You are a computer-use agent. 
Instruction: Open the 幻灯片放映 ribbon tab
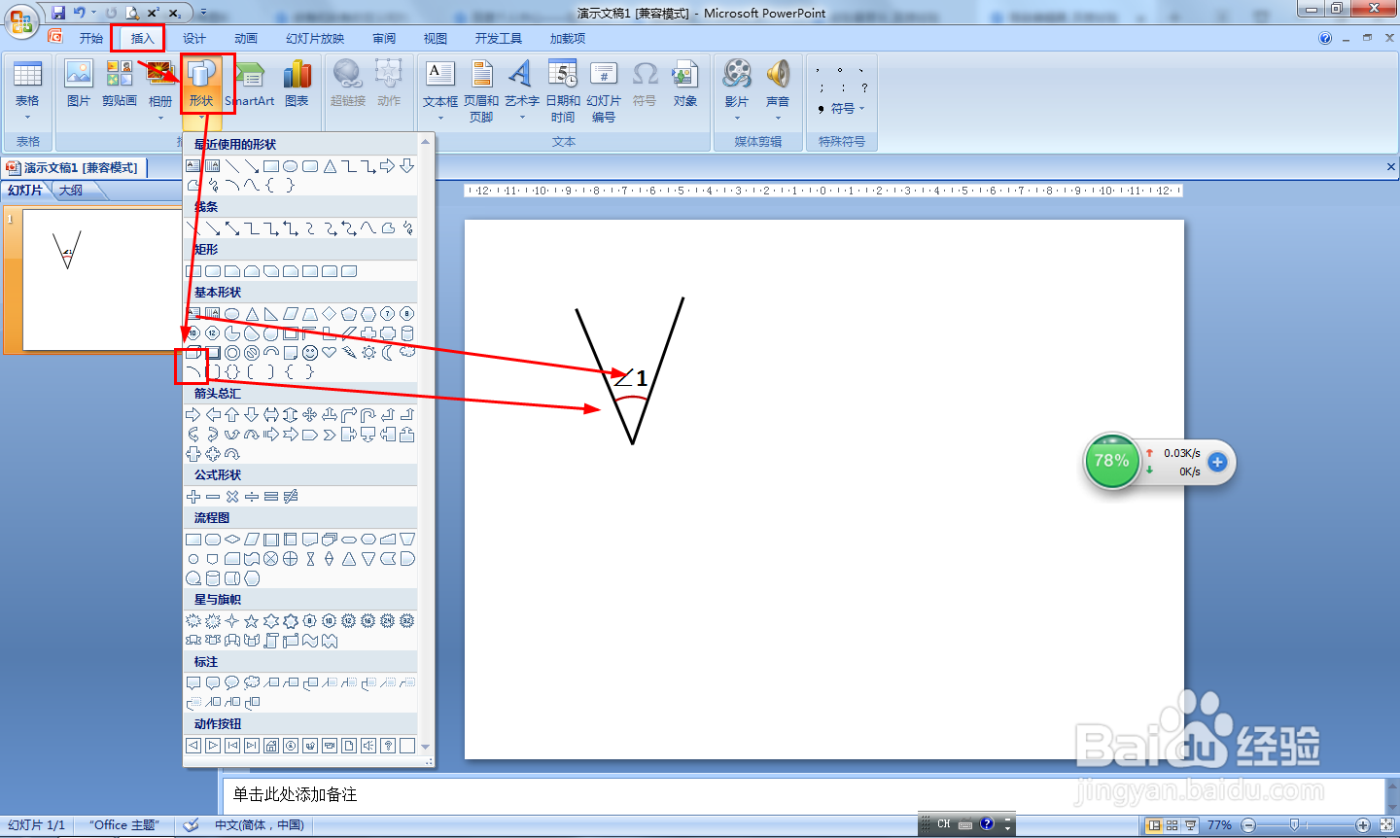click(315, 38)
